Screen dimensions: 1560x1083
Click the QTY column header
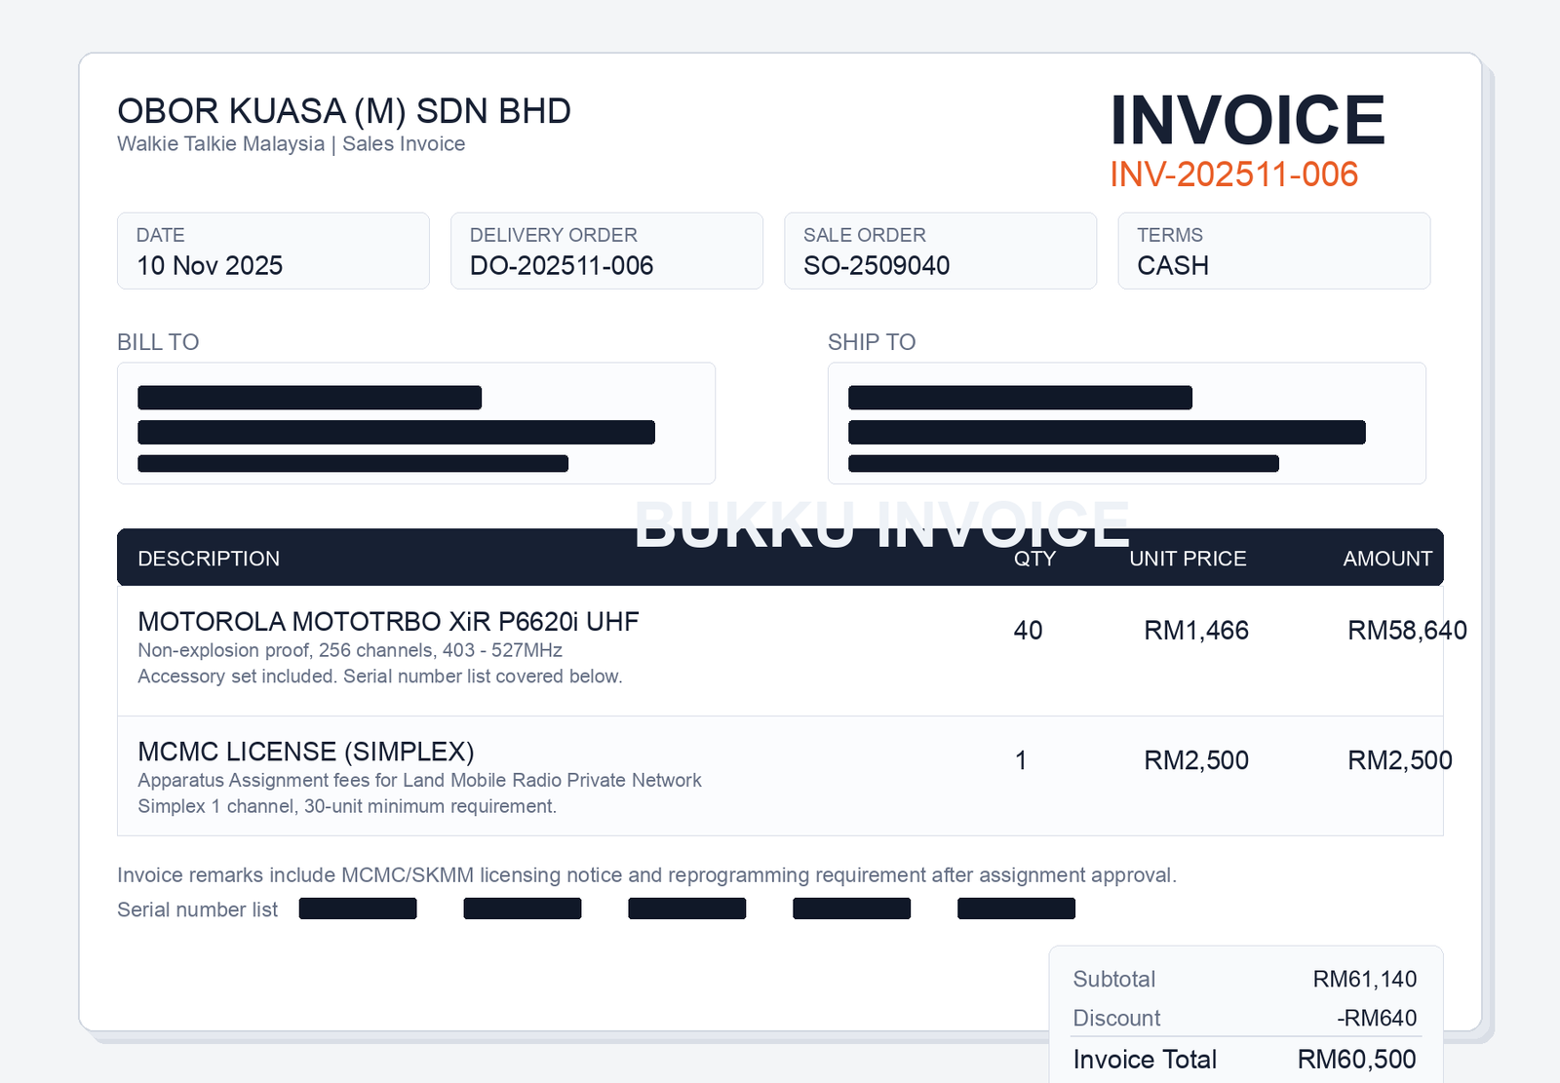1034,559
